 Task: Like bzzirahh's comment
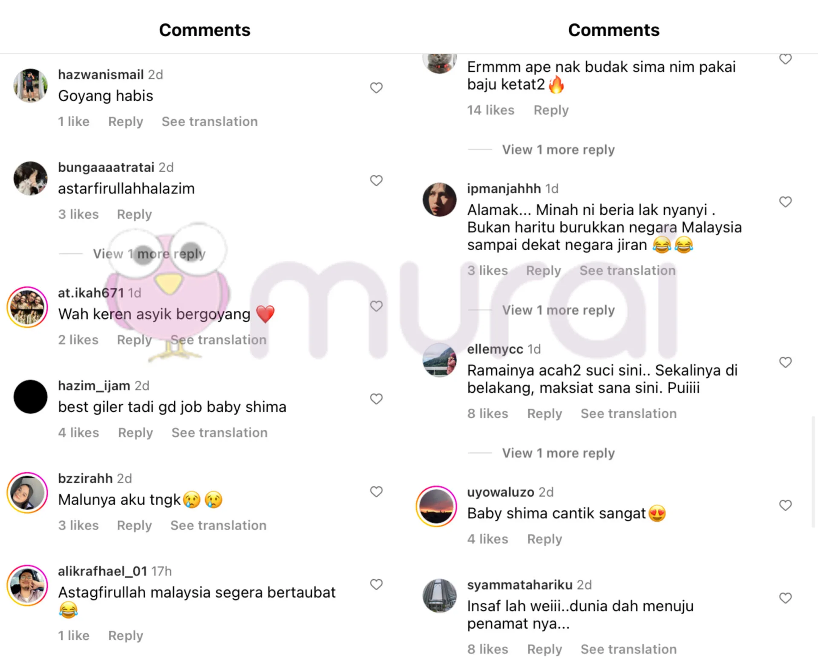coord(376,492)
